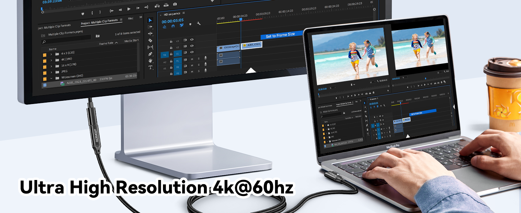Hide track V2 with its eye icon
This screenshot has width=521, height=213.
[x=192, y=46]
